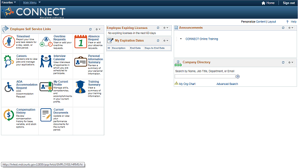Click the Home house icon
The height and width of the screenshot is (168, 298).
pyautogui.click(x=264, y=3)
